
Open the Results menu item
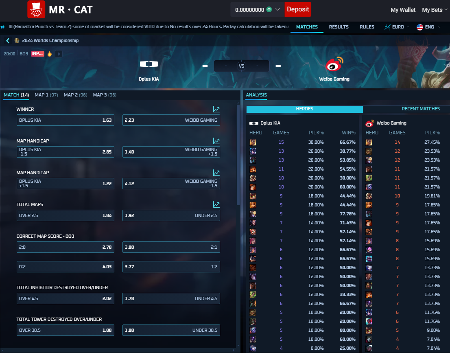click(x=339, y=27)
